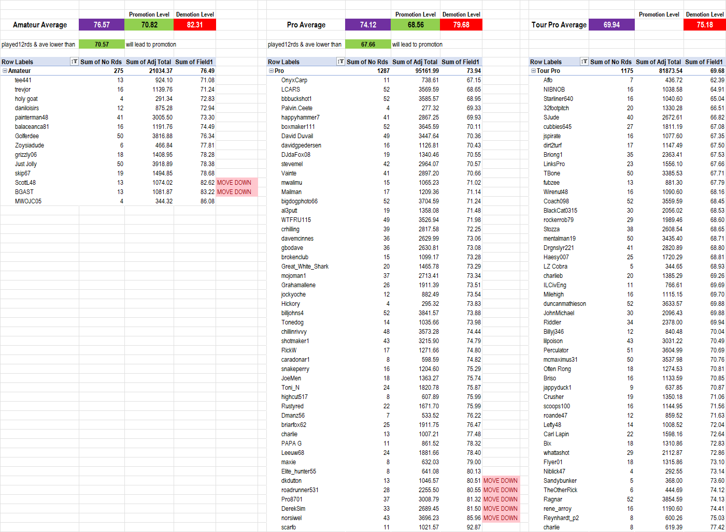The height and width of the screenshot is (532, 726).
Task: Click the Tour Pro Average label cell
Action: pos(559,25)
